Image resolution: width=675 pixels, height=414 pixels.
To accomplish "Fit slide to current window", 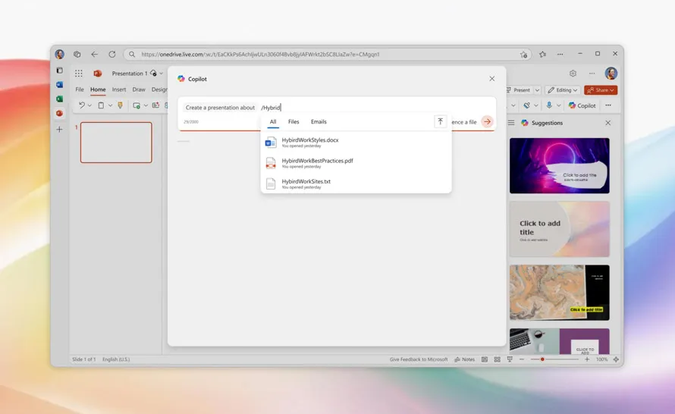I will tap(616, 359).
